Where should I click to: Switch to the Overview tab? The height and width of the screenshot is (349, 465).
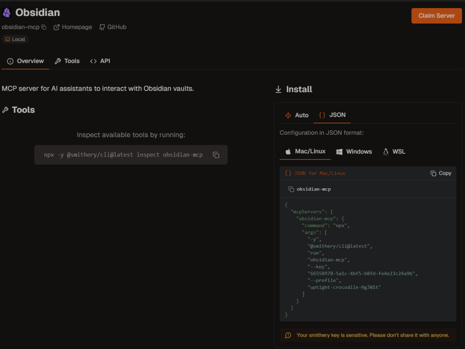(25, 61)
